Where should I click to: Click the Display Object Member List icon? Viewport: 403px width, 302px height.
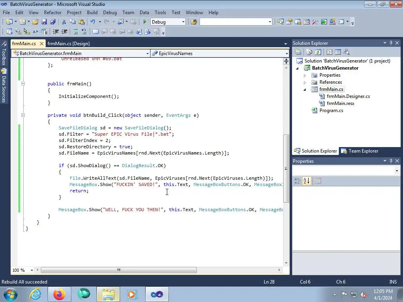[x=9, y=31]
